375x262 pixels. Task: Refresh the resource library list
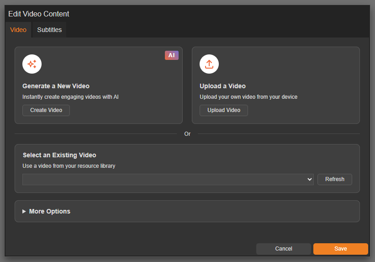tap(335, 179)
